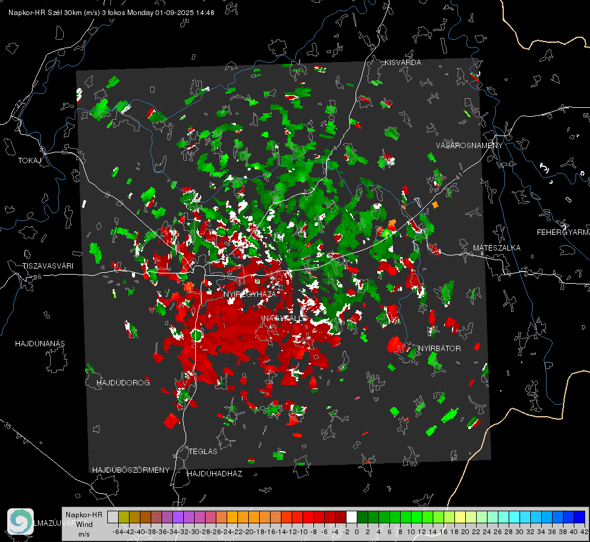Click the 'Napkor-HR' legend title

pyautogui.click(x=84, y=515)
